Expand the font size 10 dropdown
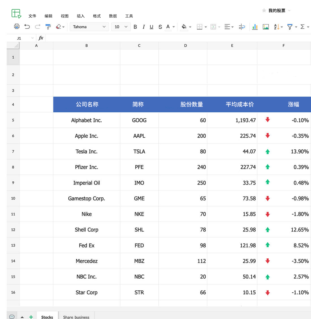The width and height of the screenshot is (311, 319). 126,27
